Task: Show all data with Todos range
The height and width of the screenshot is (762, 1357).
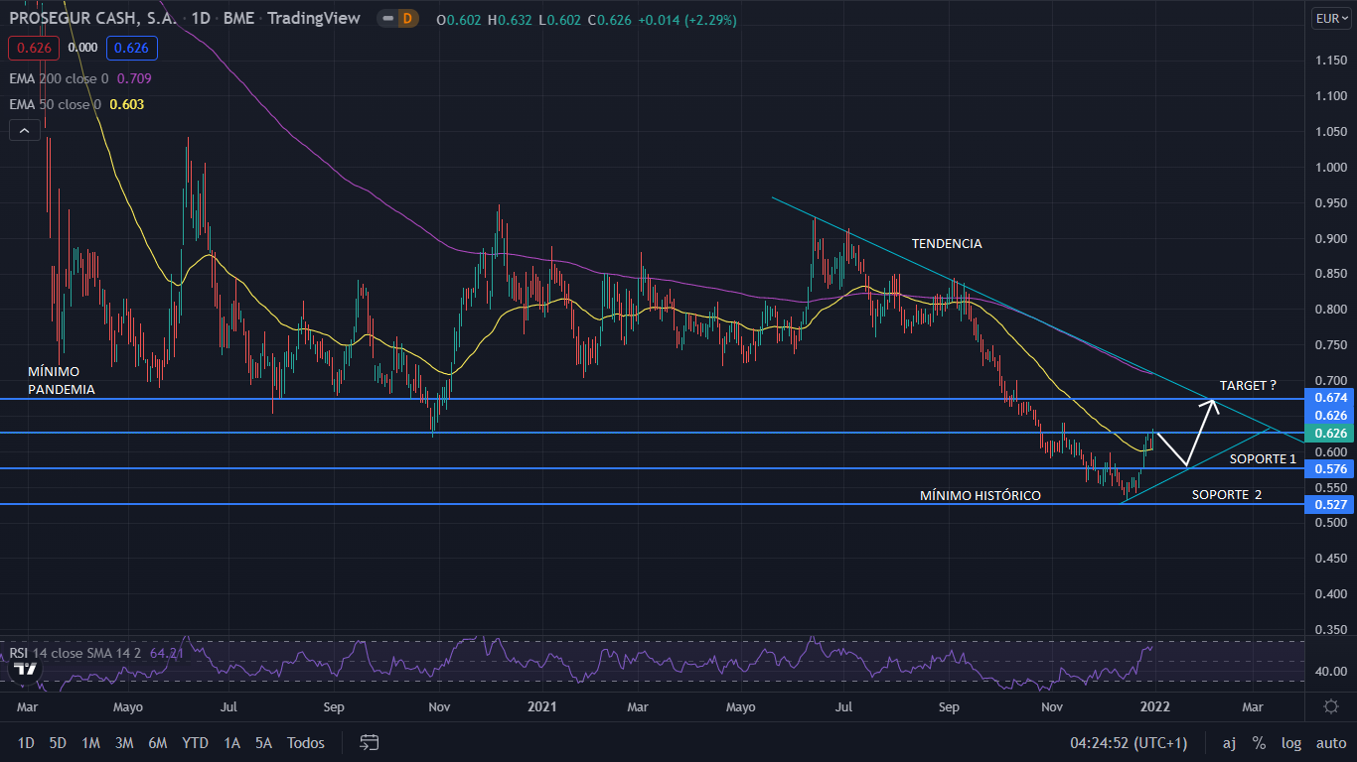Action: [305, 742]
